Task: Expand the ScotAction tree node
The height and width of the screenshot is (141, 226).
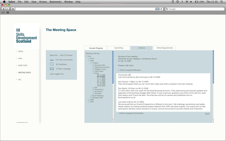Action: pyautogui.click(x=93, y=92)
